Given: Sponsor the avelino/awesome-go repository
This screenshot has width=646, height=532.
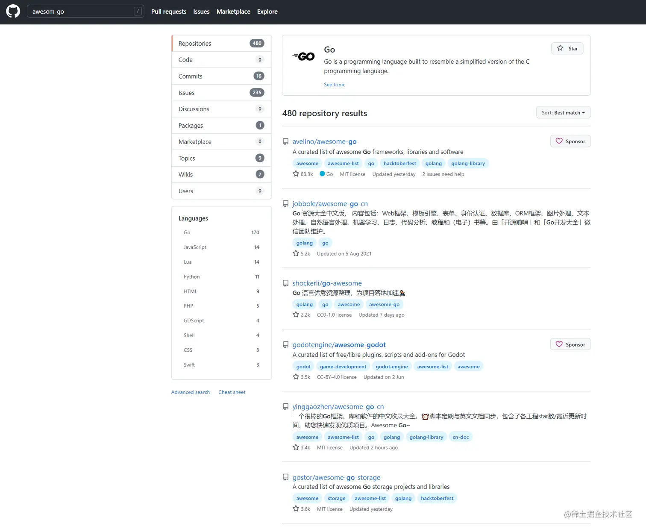Looking at the screenshot, I should (570, 141).
